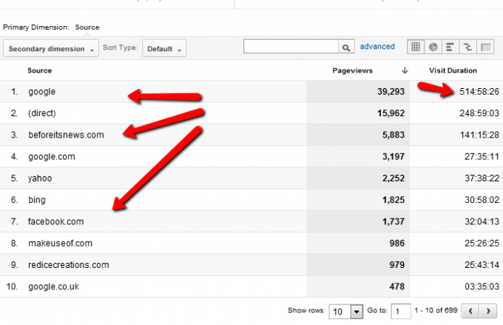The height and width of the screenshot is (325, 503).
Task: Select the 03:35:03 visit duration
Action: click(x=482, y=287)
